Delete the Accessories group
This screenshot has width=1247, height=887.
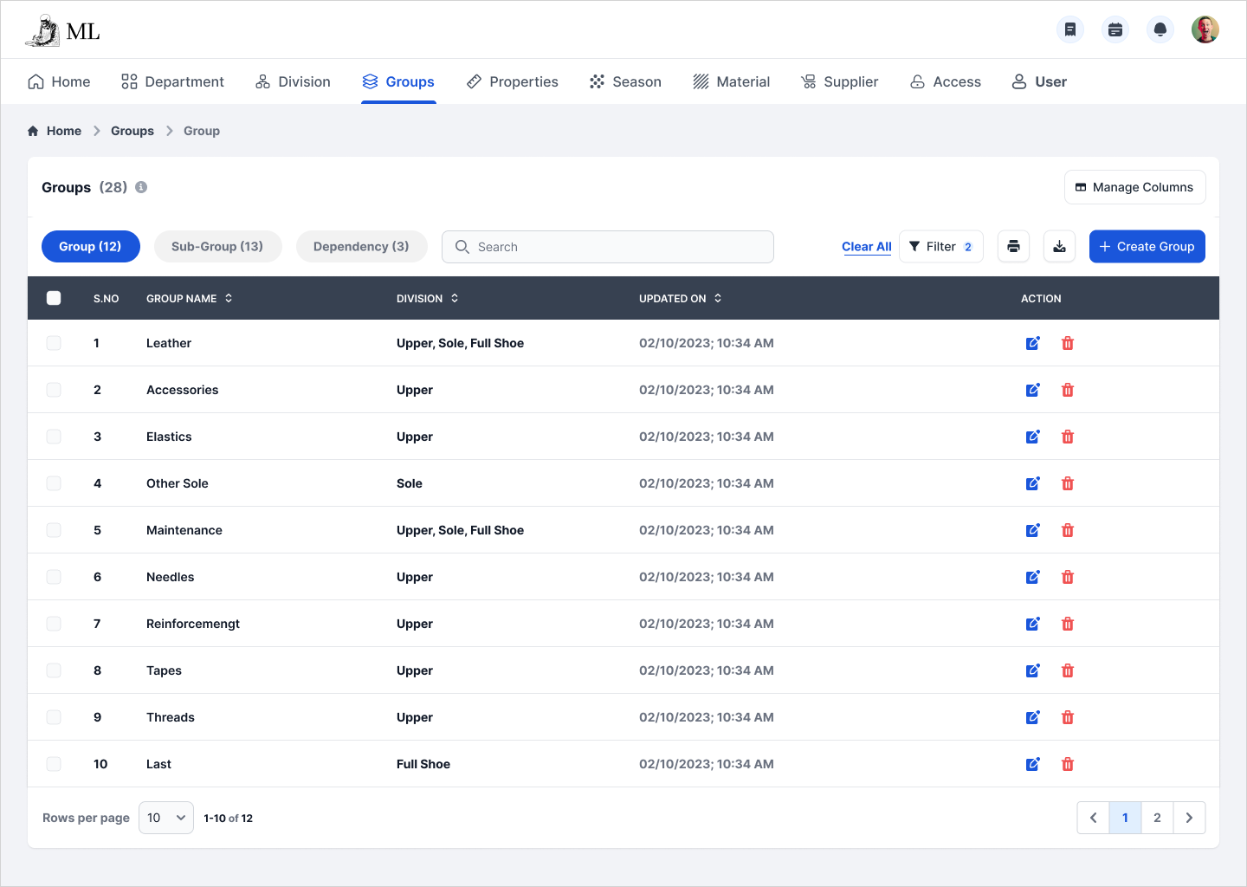click(x=1068, y=390)
